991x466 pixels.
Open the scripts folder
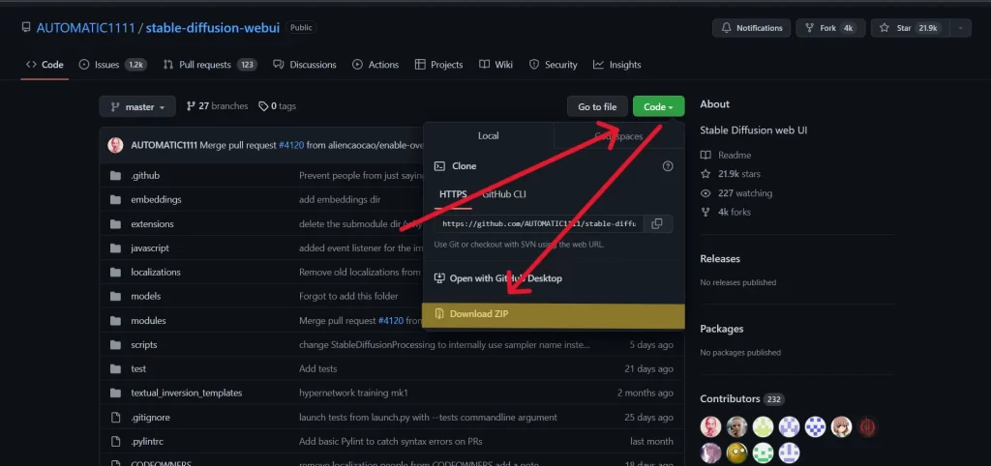tap(144, 345)
